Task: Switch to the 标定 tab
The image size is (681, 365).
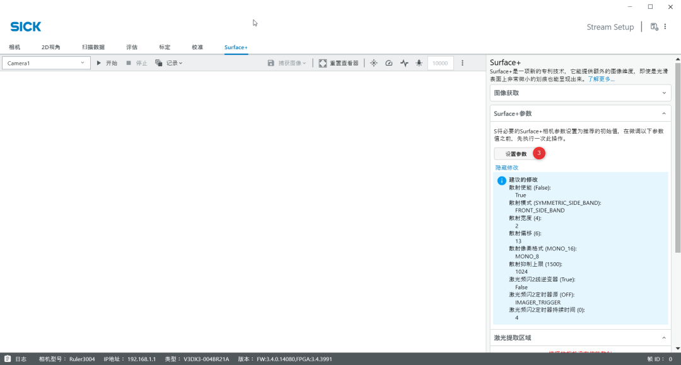Action: click(x=165, y=47)
